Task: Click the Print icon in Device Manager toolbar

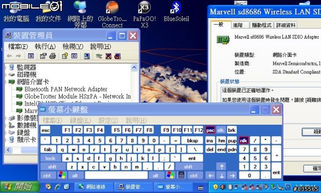Action: (52, 56)
